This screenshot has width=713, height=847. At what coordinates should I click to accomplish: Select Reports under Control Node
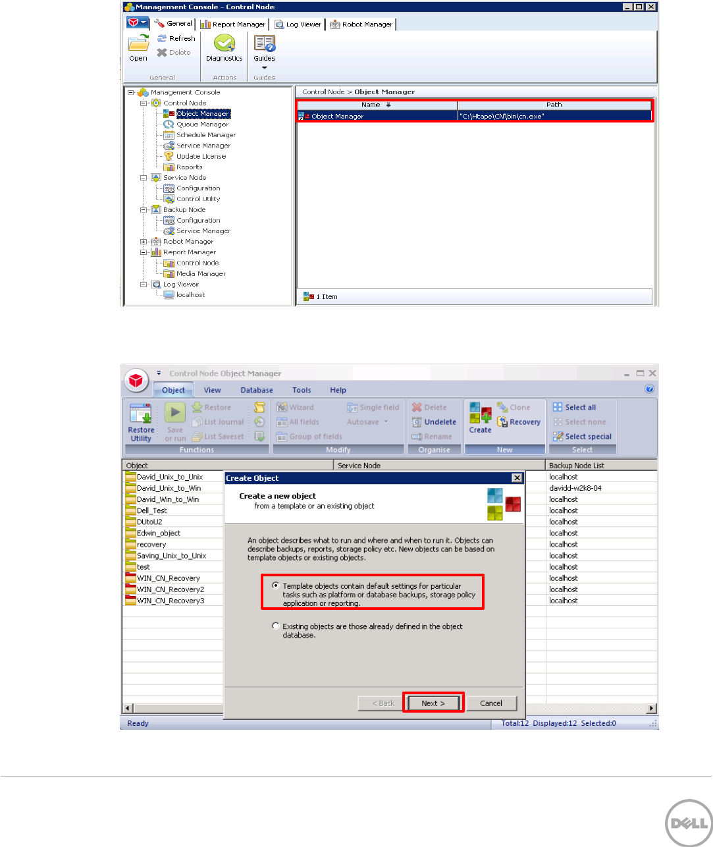tap(189, 167)
